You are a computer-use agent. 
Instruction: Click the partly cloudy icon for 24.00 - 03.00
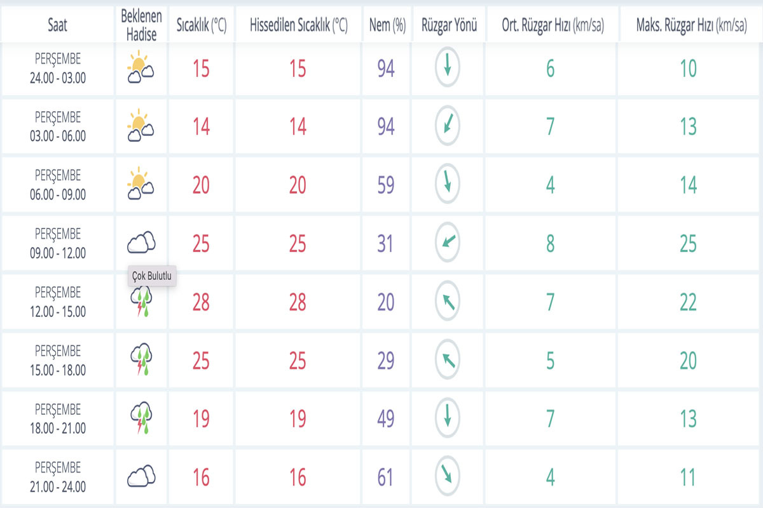141,69
